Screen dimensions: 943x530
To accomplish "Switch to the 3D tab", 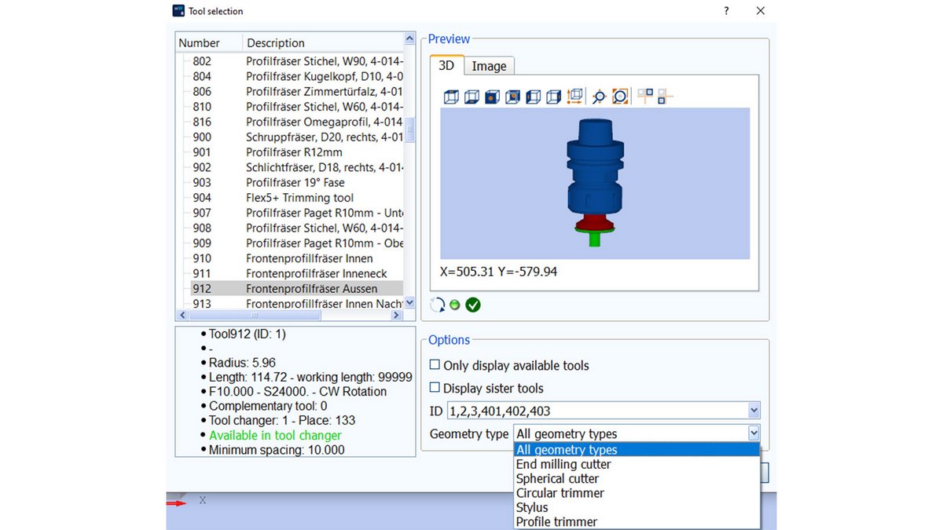I will (446, 66).
